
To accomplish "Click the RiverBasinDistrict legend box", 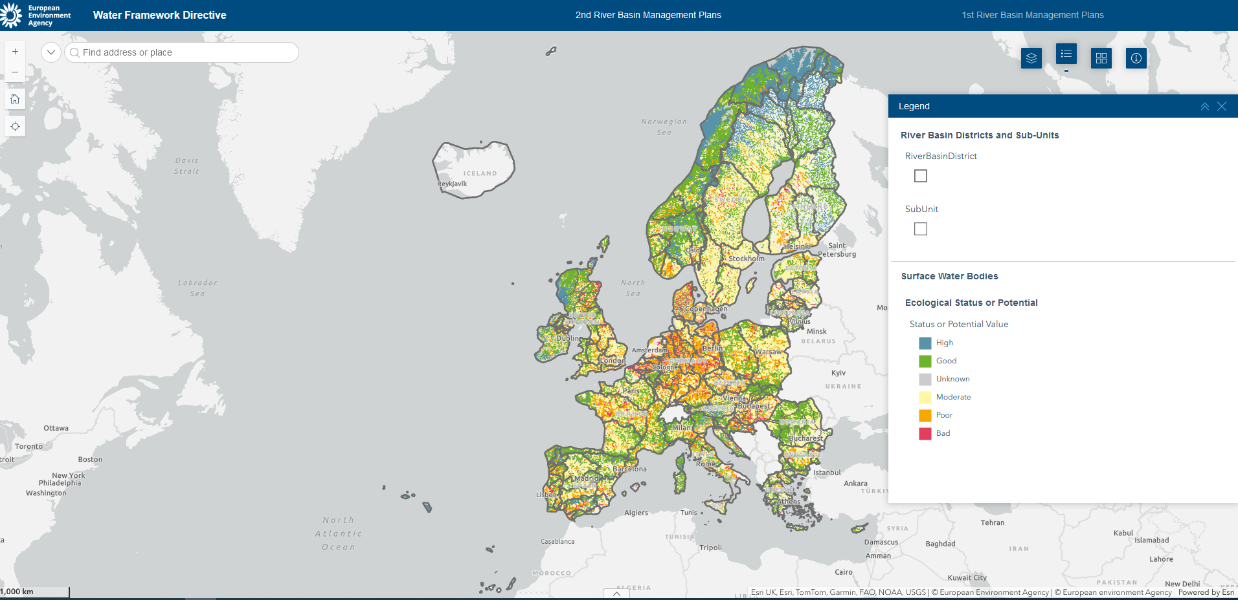I will click(921, 176).
